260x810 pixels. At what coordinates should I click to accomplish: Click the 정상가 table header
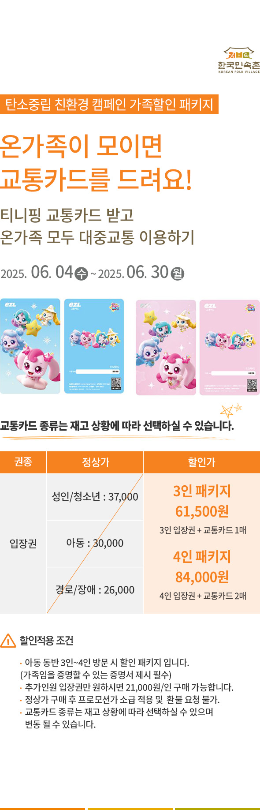pos(95,462)
